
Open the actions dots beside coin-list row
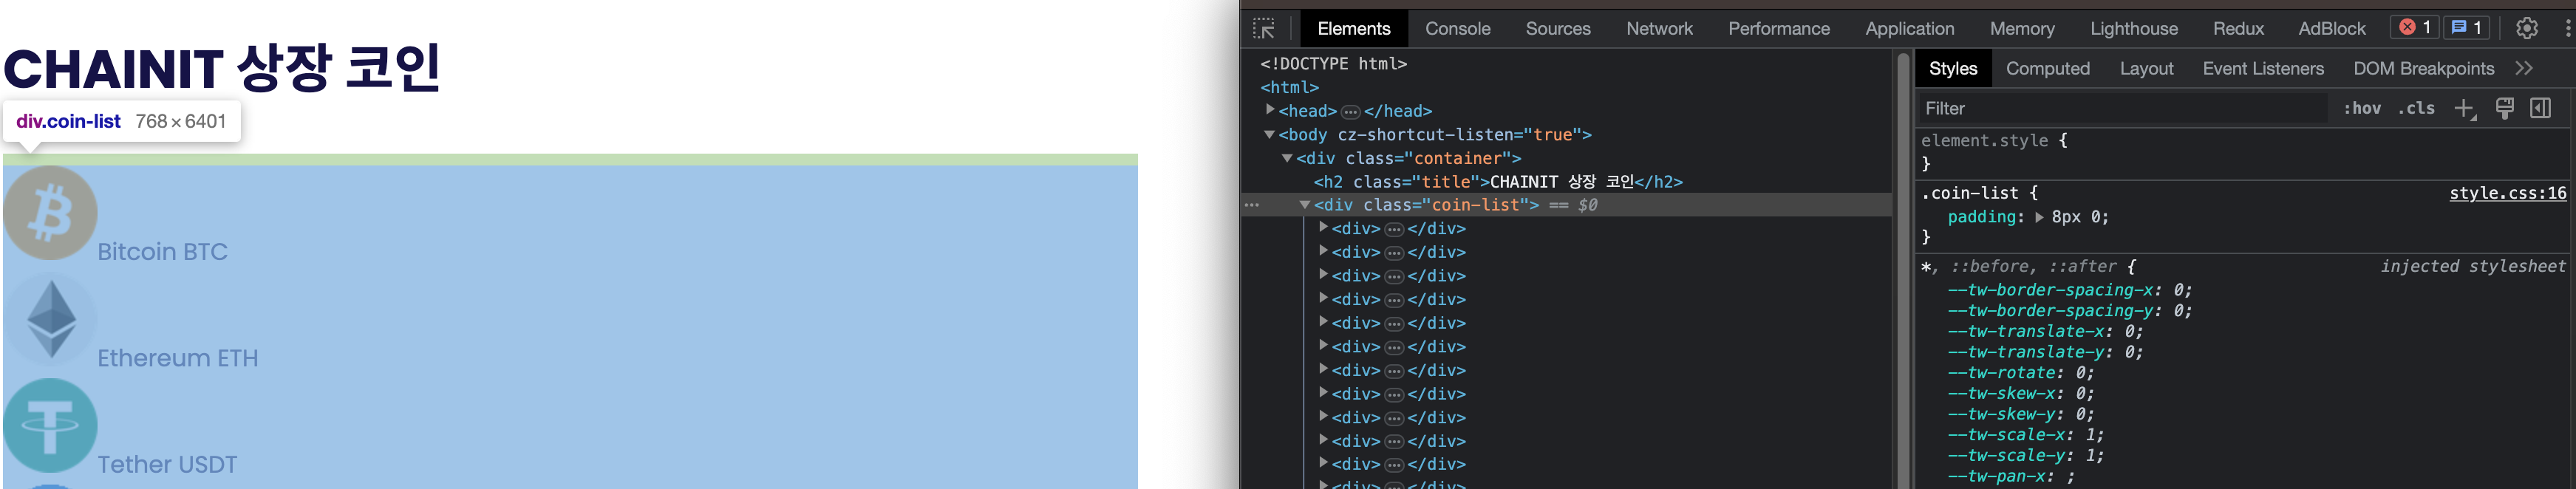click(1252, 205)
